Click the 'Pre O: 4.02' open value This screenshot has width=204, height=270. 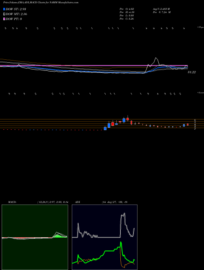127,9
